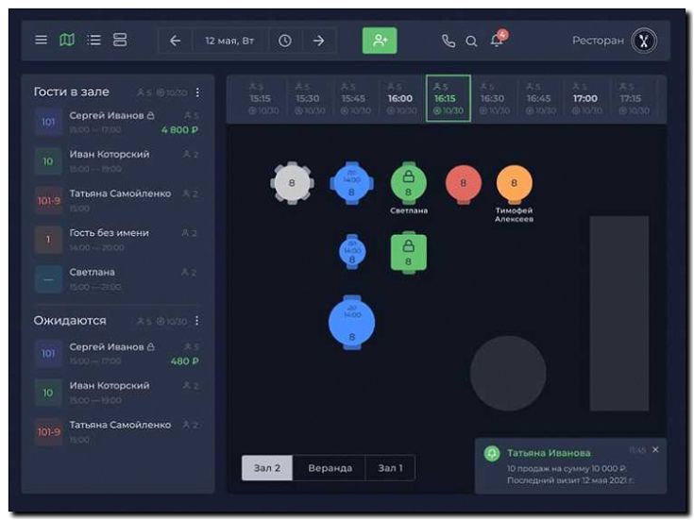Switch to Зал 1 tab

click(x=390, y=468)
